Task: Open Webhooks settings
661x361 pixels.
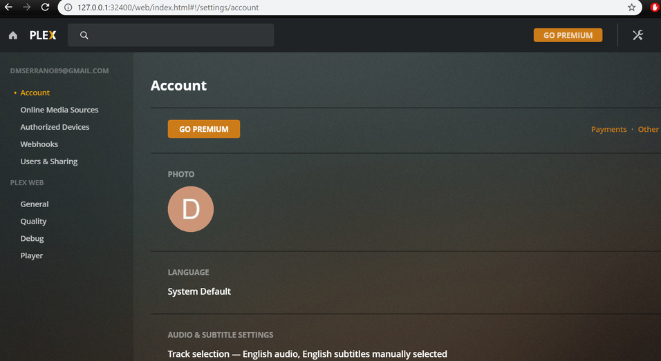Action: coord(39,144)
